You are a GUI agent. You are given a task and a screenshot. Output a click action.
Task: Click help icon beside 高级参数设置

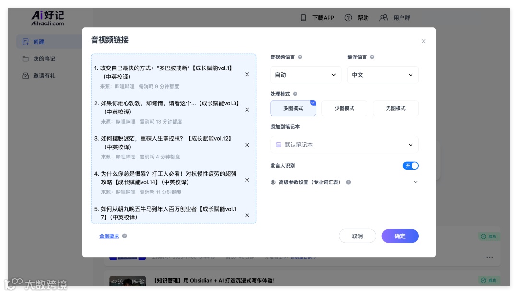coord(348,182)
